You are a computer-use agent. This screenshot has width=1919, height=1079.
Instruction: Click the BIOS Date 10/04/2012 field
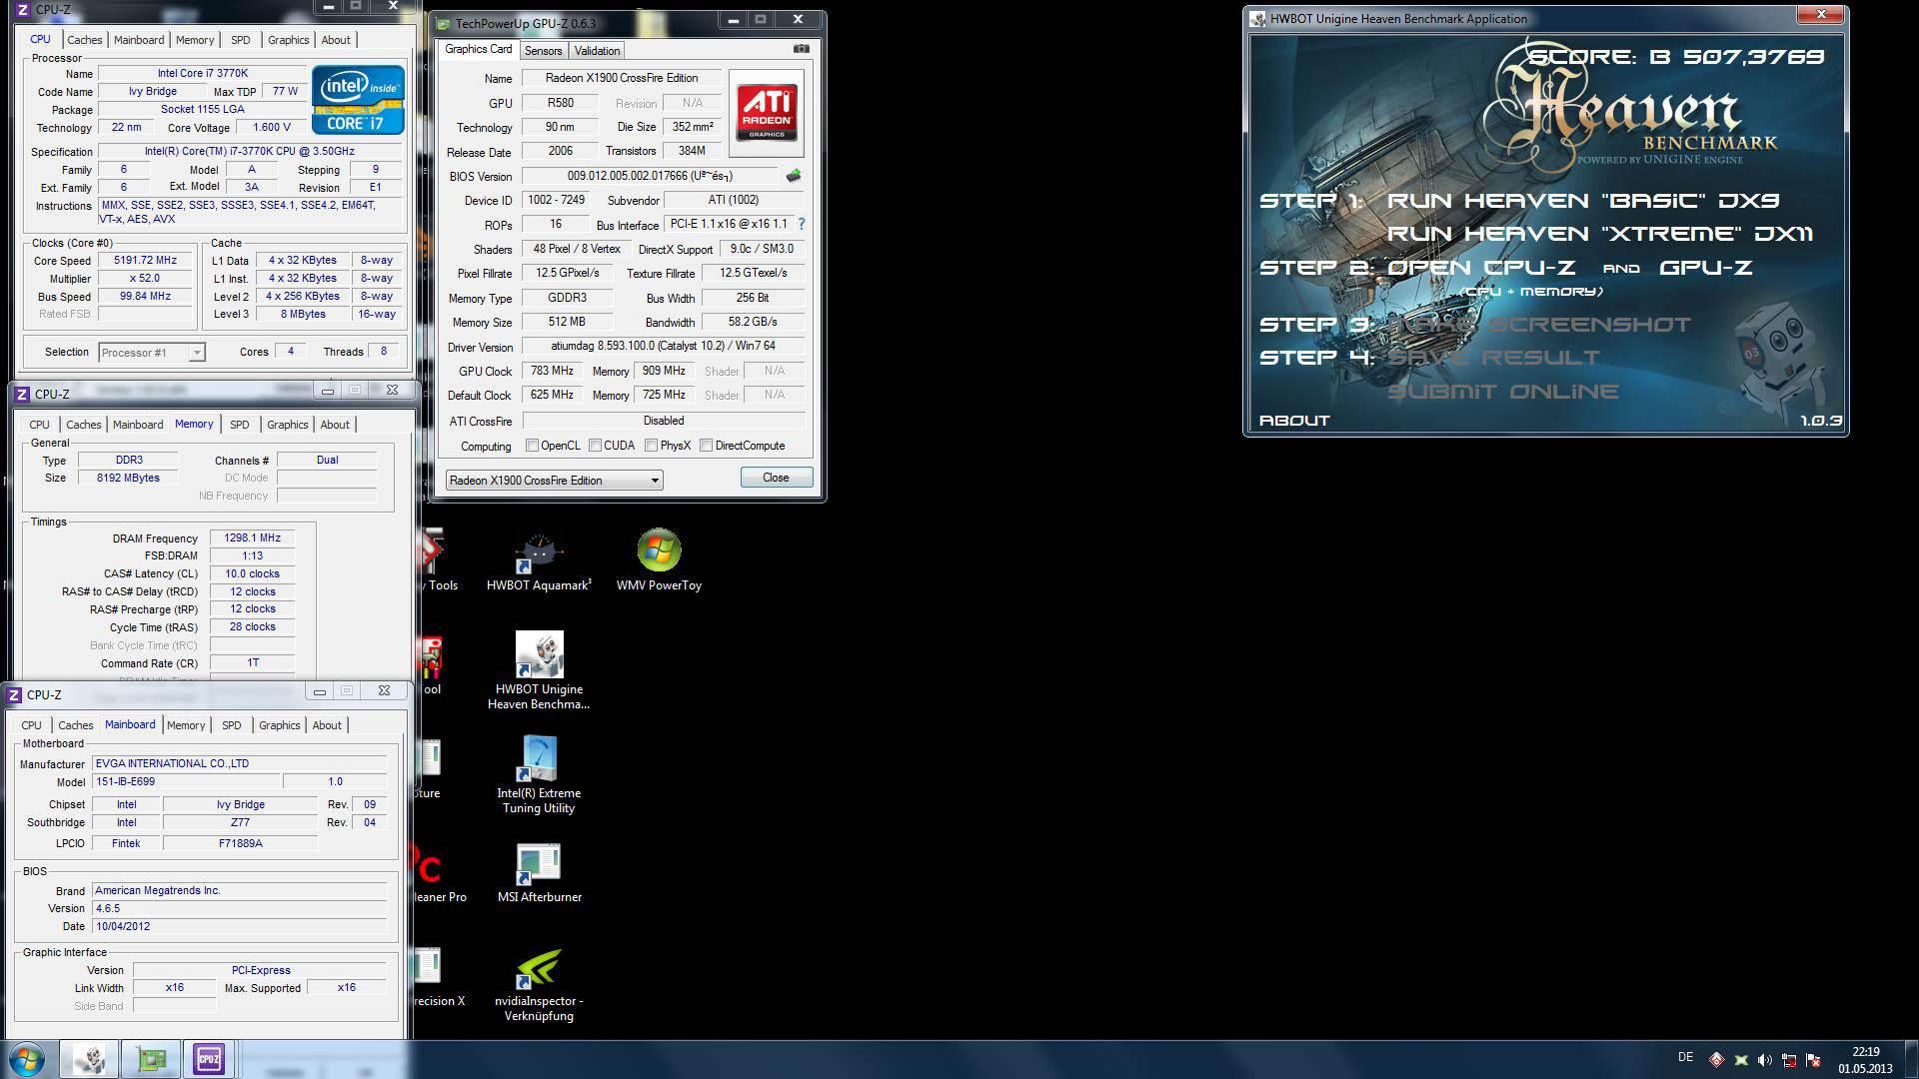coord(239,926)
